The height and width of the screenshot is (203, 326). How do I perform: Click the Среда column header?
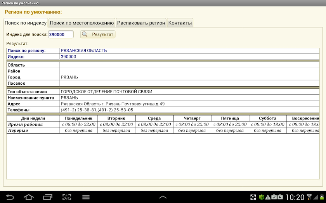click(x=154, y=118)
